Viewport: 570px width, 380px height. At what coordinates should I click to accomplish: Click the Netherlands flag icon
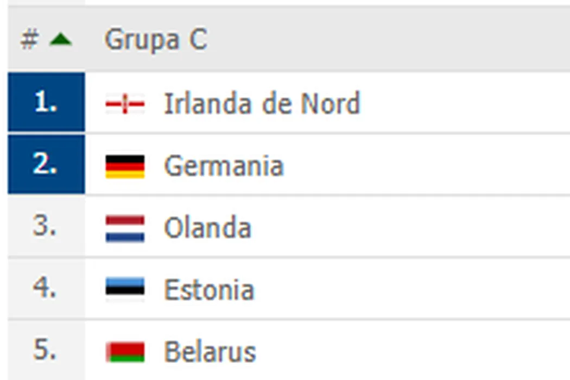point(125,228)
